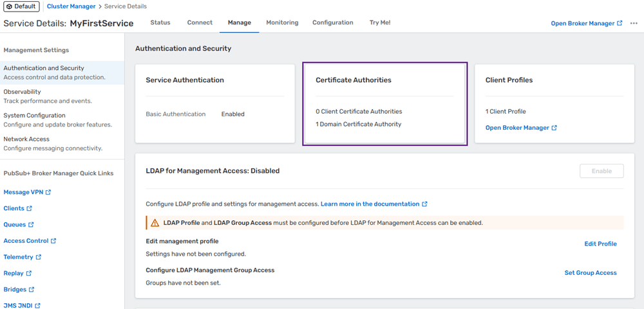644x309 pixels.
Task: Select Network Access in Management Settings
Action: [x=62, y=143]
